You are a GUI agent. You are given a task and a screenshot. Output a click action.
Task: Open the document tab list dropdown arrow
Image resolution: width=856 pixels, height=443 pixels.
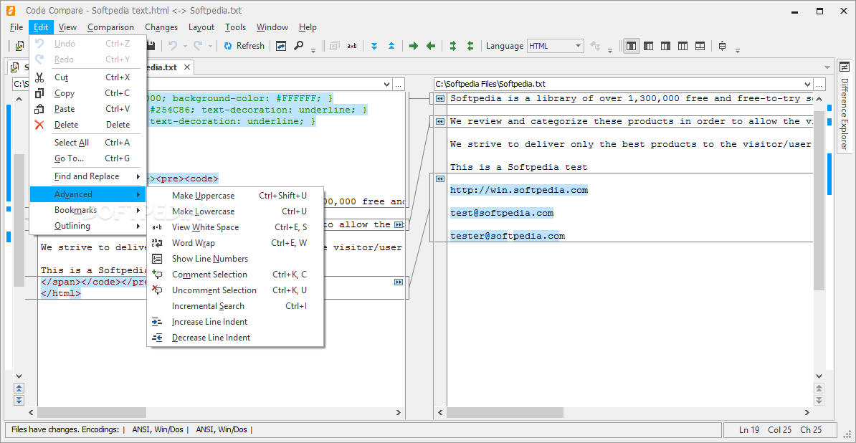pyautogui.click(x=827, y=67)
